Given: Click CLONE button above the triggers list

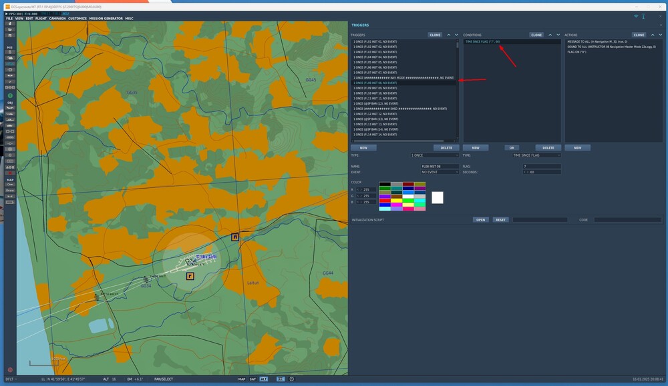Looking at the screenshot, I should (435, 35).
